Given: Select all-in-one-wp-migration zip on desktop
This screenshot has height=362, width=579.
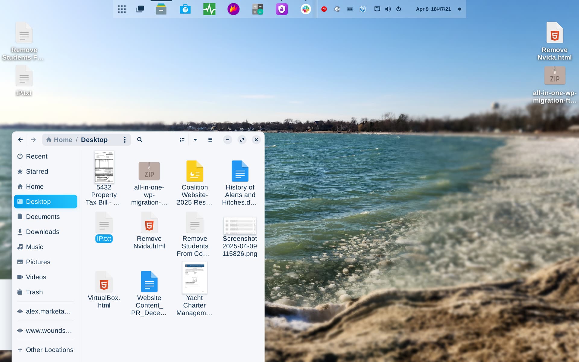Looking at the screenshot, I should point(555,85).
